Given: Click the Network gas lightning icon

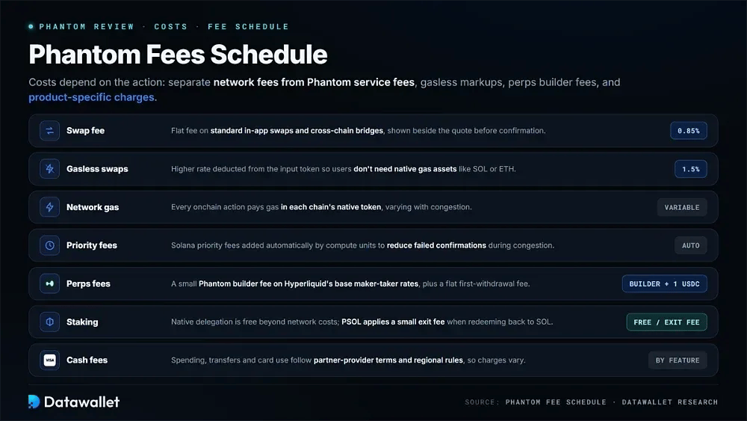Looking at the screenshot, I should (x=49, y=207).
